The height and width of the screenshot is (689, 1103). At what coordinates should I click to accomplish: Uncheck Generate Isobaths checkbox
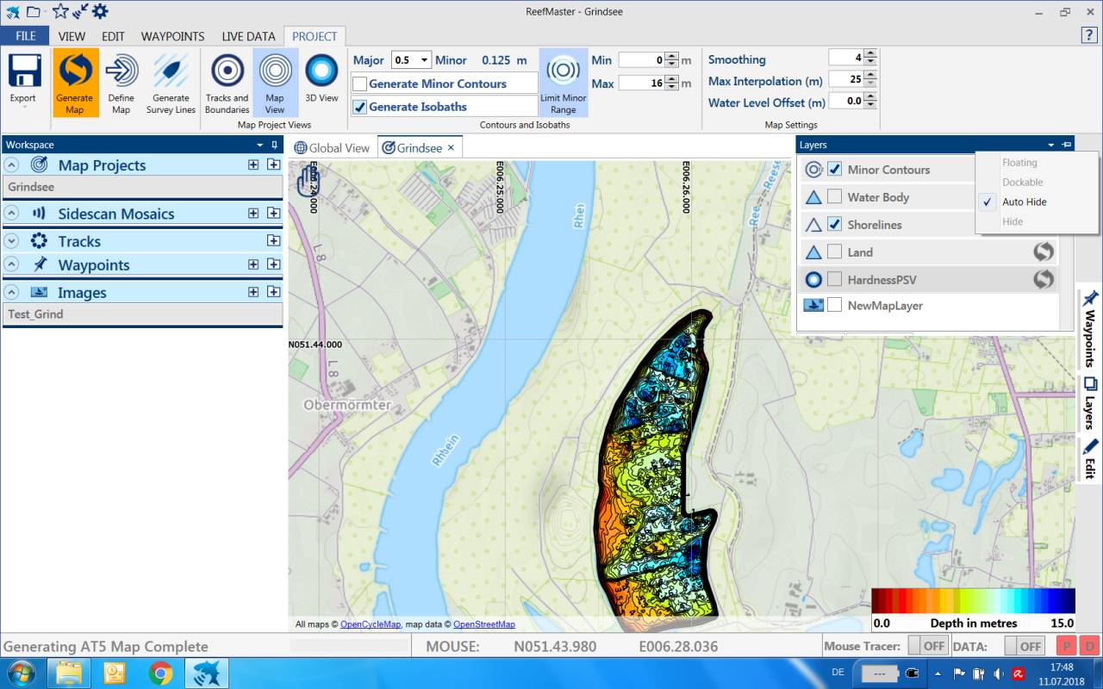coord(360,108)
